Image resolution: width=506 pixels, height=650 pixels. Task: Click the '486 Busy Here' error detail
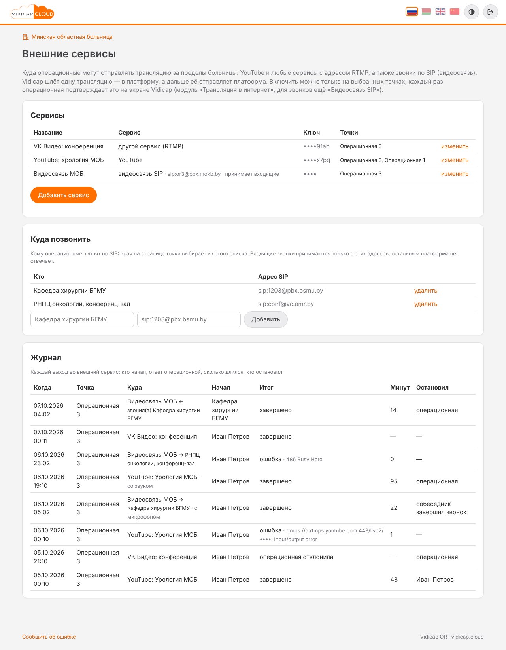pos(304,460)
